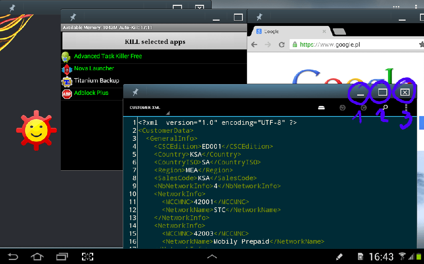Pin the task killer window

click(x=73, y=17)
